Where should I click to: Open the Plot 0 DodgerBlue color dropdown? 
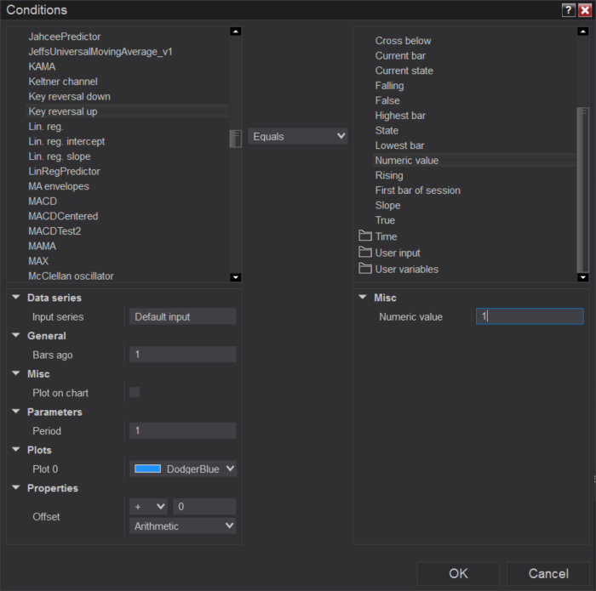click(183, 469)
